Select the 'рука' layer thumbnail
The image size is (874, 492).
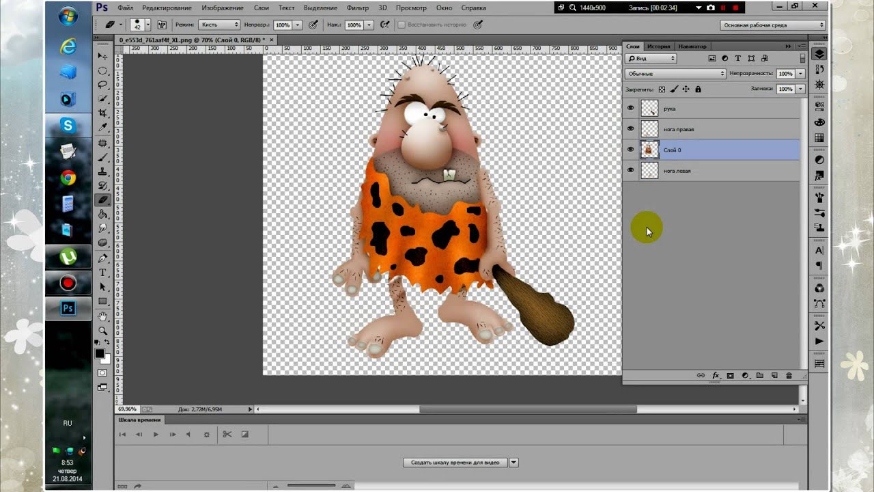pyautogui.click(x=649, y=108)
